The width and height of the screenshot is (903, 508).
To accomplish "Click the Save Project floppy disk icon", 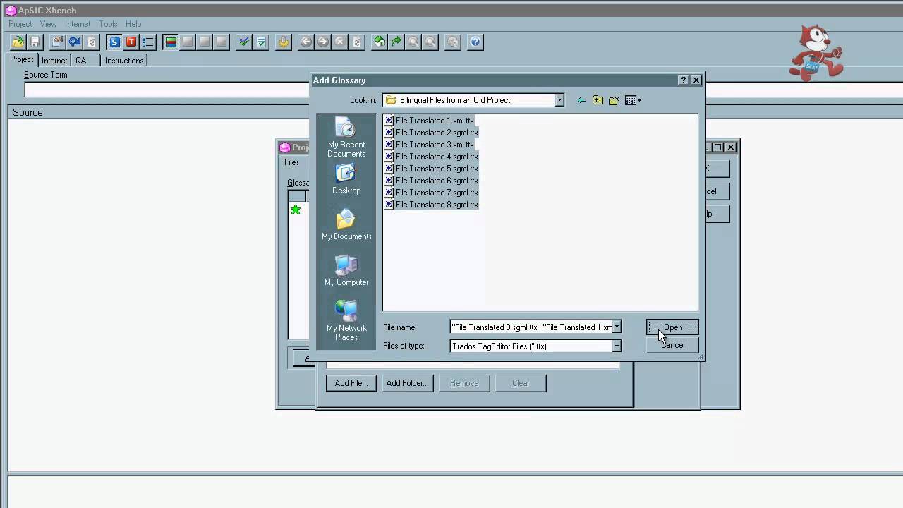I will click(35, 42).
